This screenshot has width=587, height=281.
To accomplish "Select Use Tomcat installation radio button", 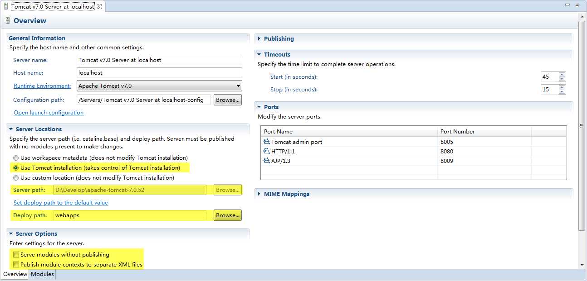I will (x=16, y=168).
